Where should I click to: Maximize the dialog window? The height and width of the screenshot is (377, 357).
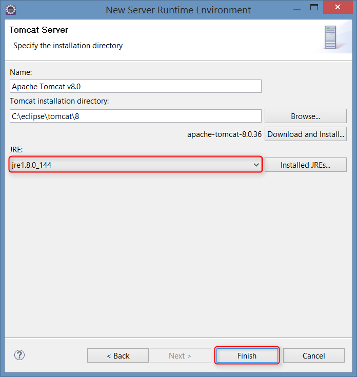(x=314, y=7)
